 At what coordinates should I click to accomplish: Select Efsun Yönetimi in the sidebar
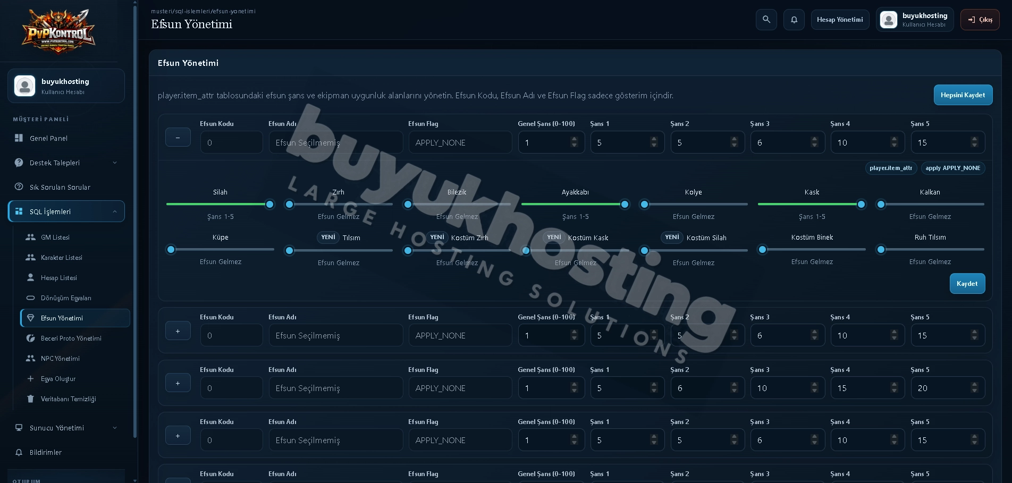pos(75,318)
